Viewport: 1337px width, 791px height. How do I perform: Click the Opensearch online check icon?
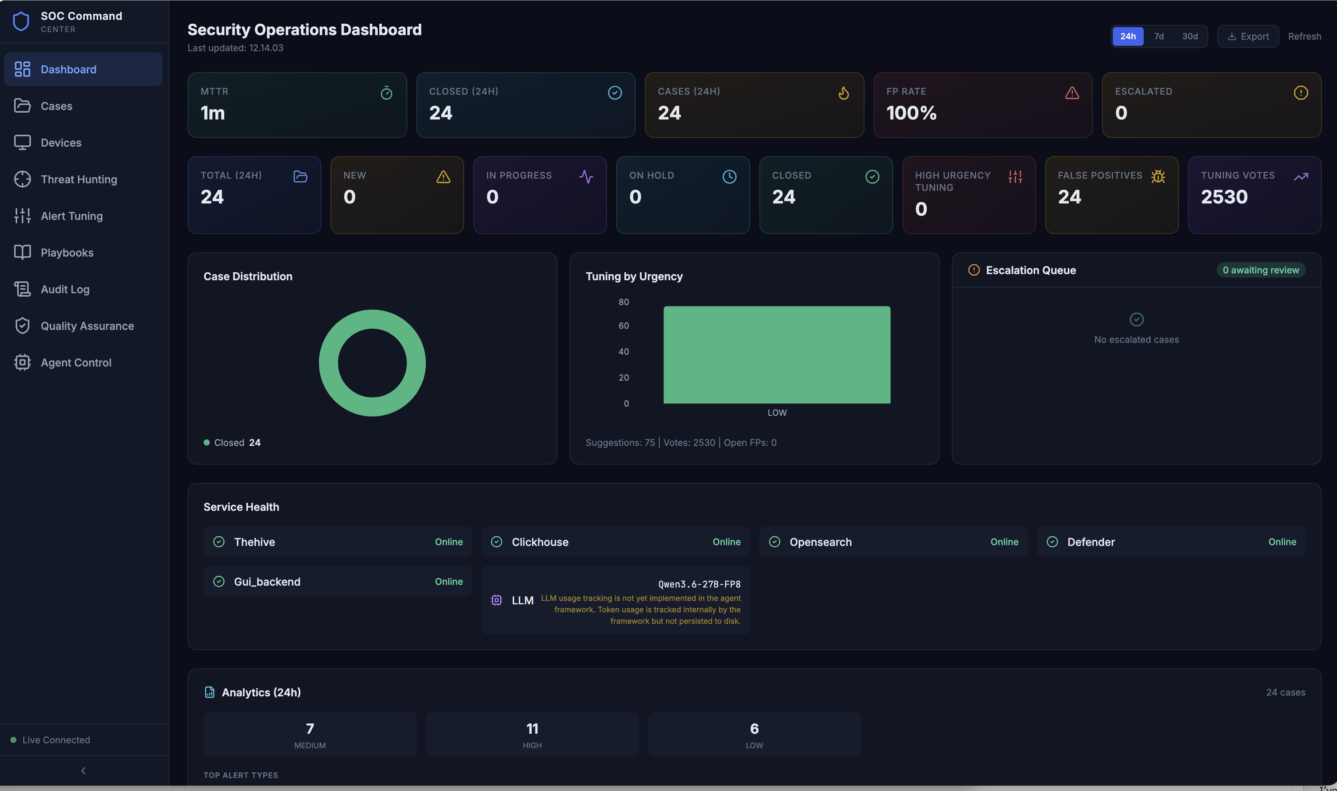coord(774,542)
